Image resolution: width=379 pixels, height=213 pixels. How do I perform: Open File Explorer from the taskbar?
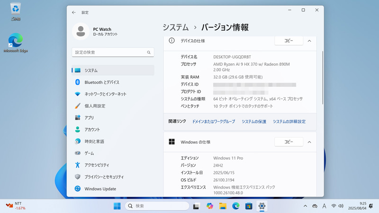pos(223,206)
